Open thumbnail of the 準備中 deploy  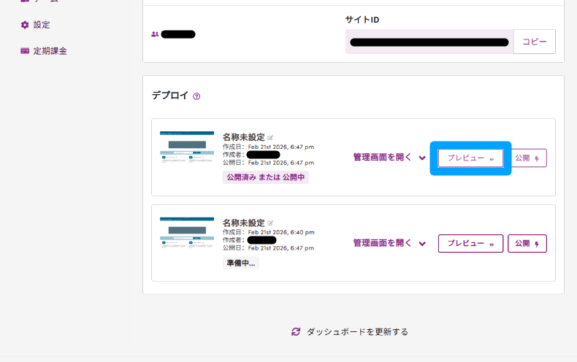coord(187,233)
